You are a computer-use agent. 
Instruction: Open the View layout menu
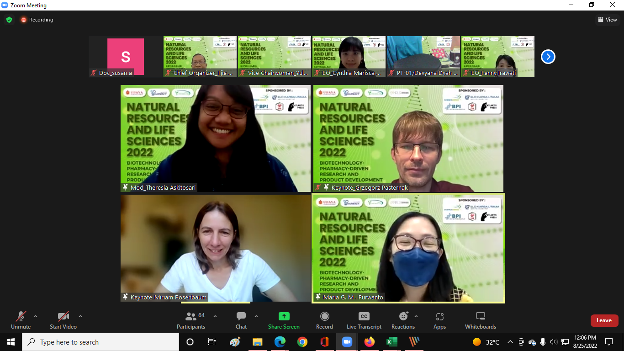coord(607,20)
